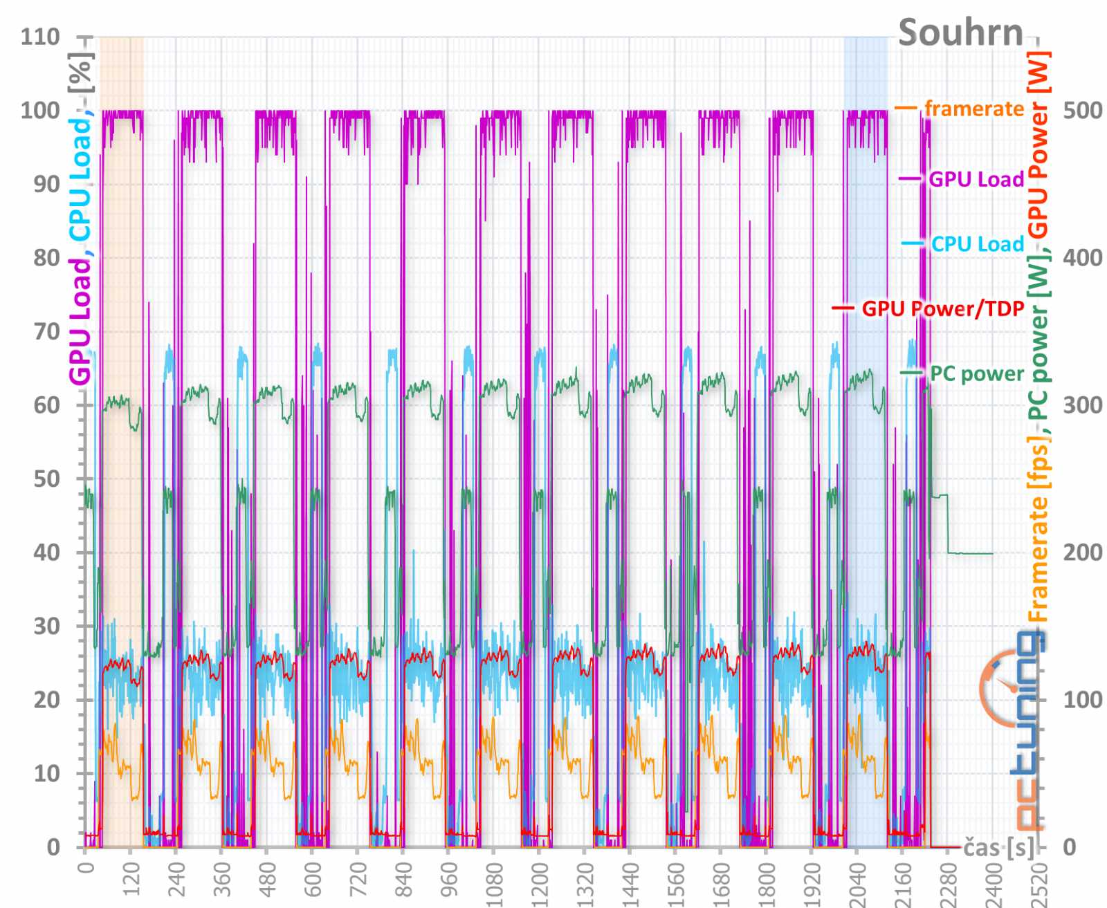1107x908 pixels.
Task: Click time axis tick 2280
Action: click(948, 884)
